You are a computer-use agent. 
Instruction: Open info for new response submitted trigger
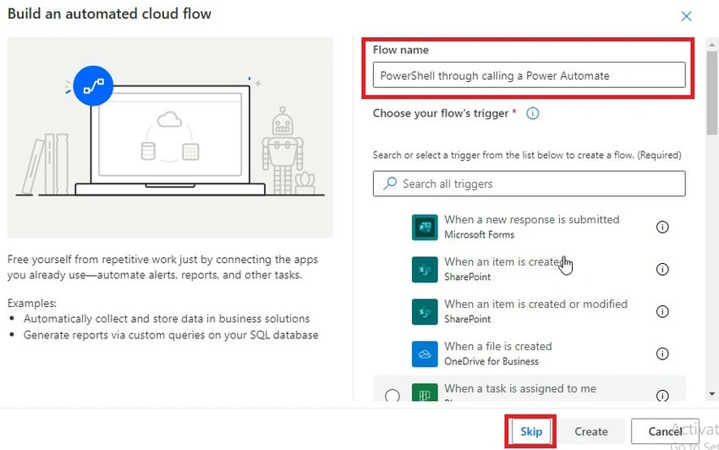click(662, 227)
